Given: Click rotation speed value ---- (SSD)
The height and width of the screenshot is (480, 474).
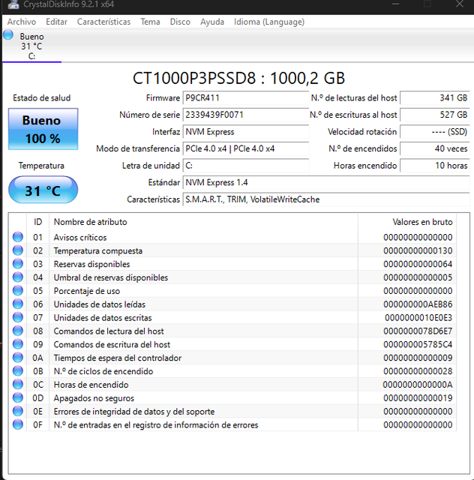Looking at the screenshot, I should coord(435,132).
